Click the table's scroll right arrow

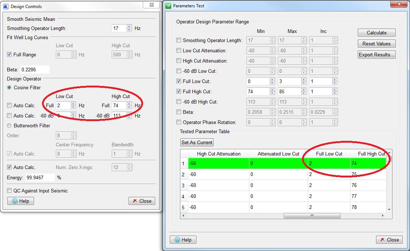point(383,216)
